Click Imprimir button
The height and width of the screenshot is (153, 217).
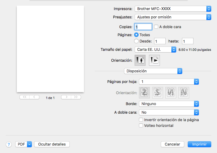click(199, 144)
